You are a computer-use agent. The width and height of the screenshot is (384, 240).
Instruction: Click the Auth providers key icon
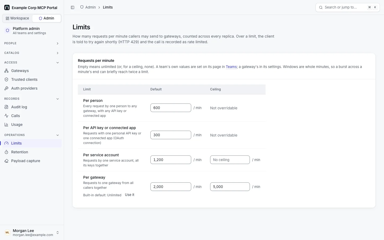(x=6, y=88)
